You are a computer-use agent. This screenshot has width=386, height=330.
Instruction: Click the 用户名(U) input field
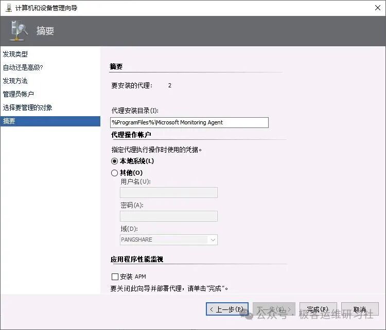point(169,192)
